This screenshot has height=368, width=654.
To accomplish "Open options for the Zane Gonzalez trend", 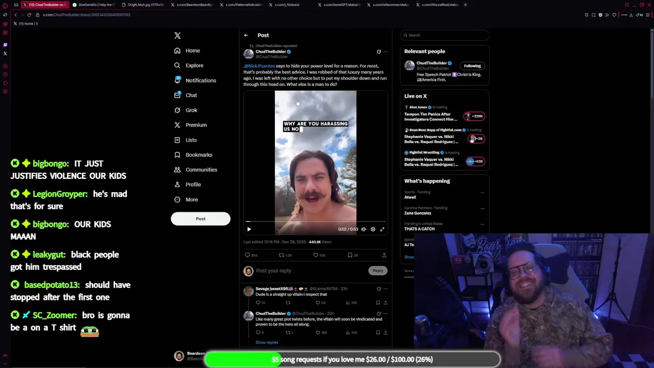I will [x=482, y=209].
